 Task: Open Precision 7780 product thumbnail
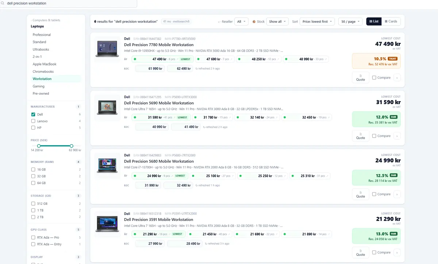[x=107, y=49]
